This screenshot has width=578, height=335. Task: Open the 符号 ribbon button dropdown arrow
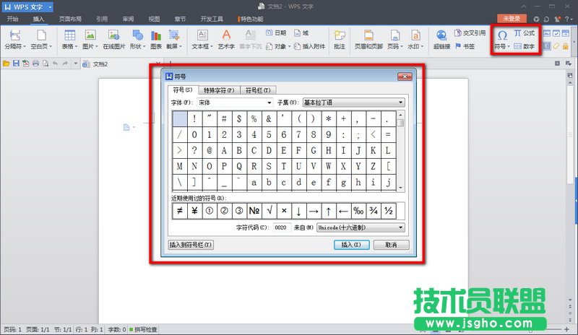[x=509, y=46]
